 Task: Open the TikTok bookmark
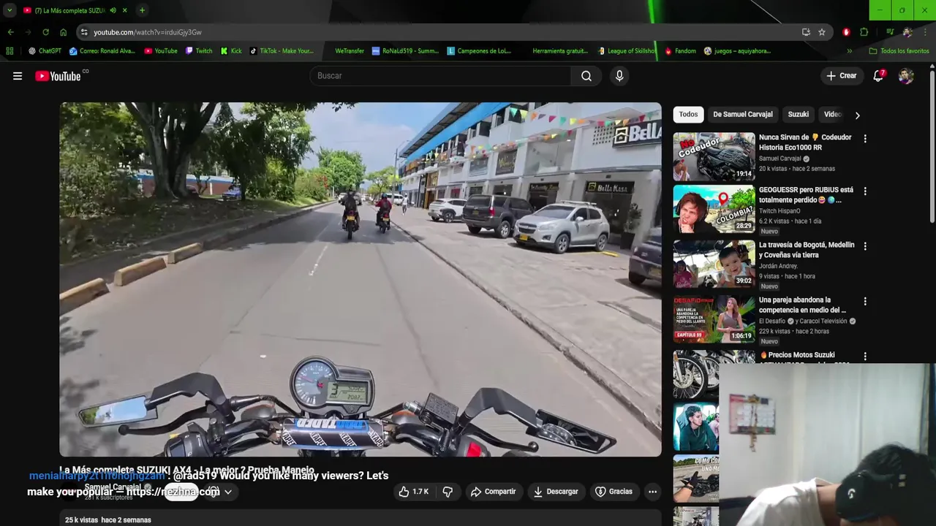point(282,51)
